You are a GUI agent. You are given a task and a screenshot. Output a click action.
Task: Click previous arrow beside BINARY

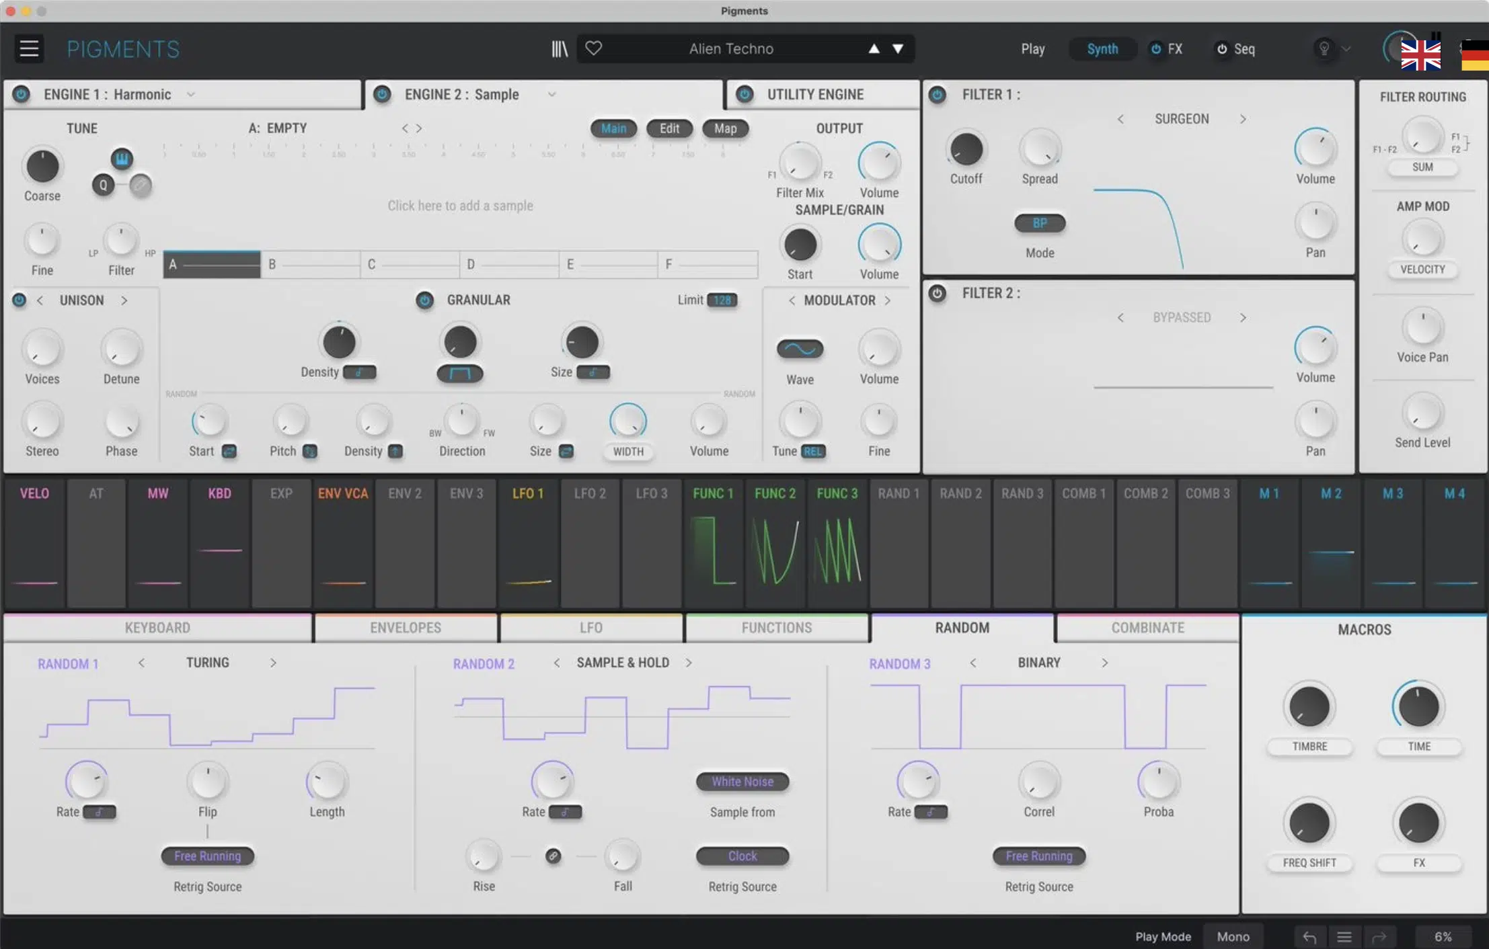(972, 663)
